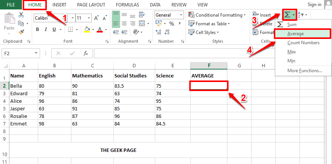Switch to the REVIEW tab
This screenshot has width=332, height=164.
point(179,5)
